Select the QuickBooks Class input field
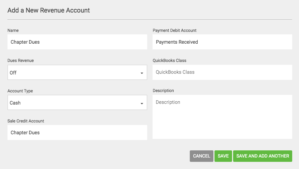Viewport: 299px width, 169px height. (222, 72)
